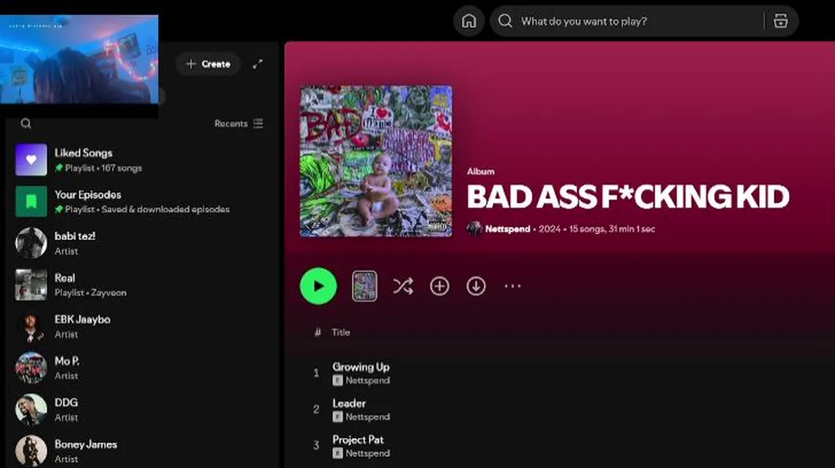Open Nettspend artist link in album header
Viewport: 835px width, 468px height.
click(507, 229)
